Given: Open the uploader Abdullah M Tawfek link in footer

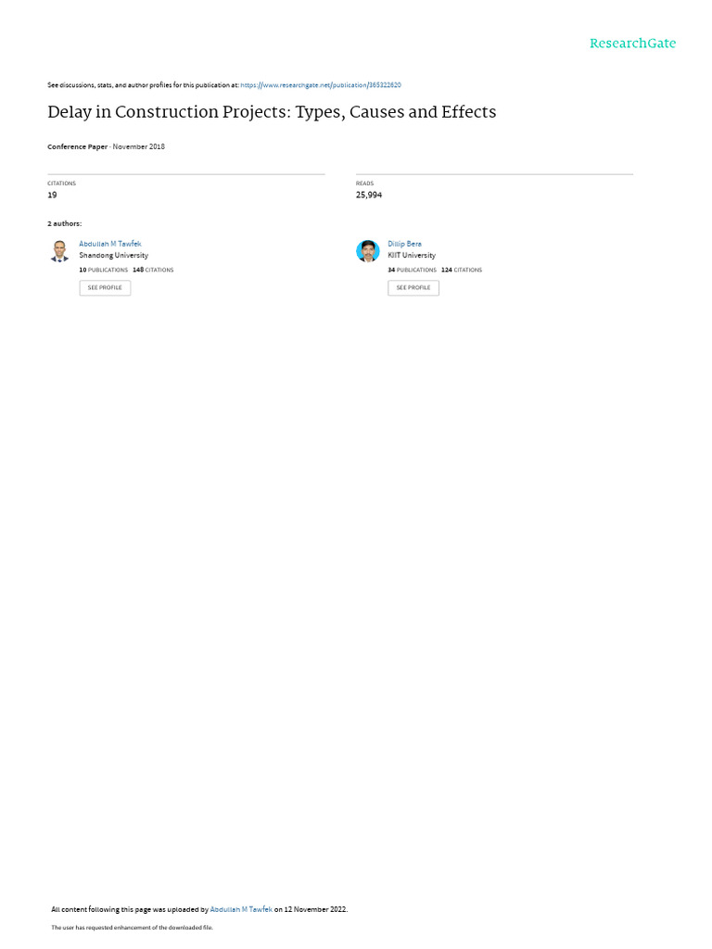Looking at the screenshot, I should 241,910.
